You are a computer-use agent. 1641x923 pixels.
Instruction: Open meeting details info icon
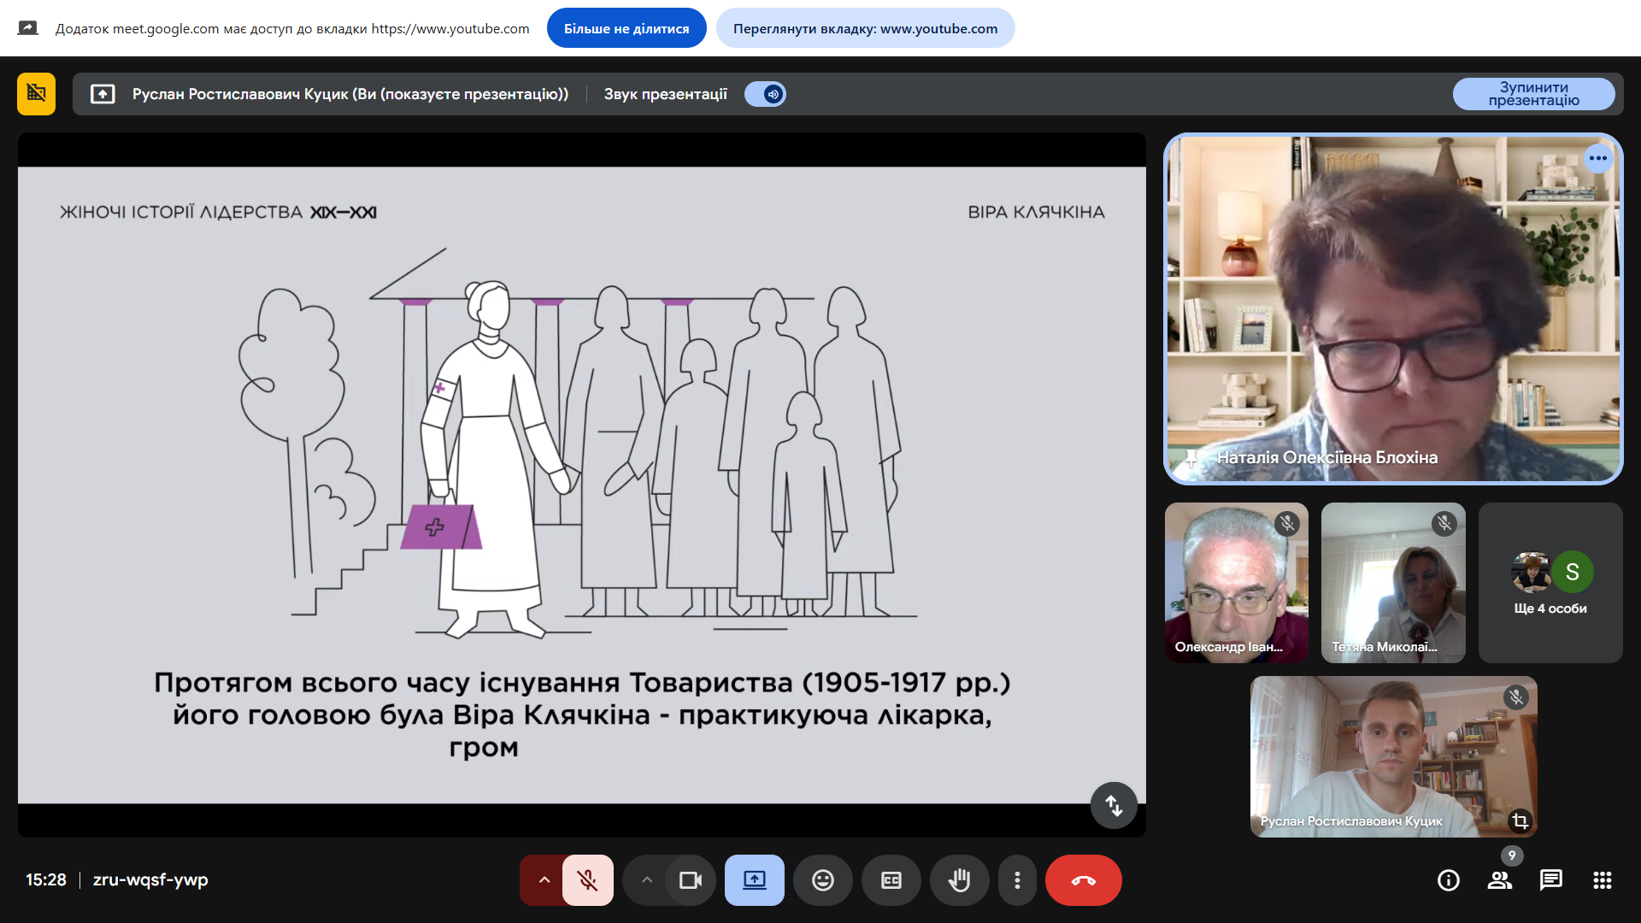tap(1448, 880)
